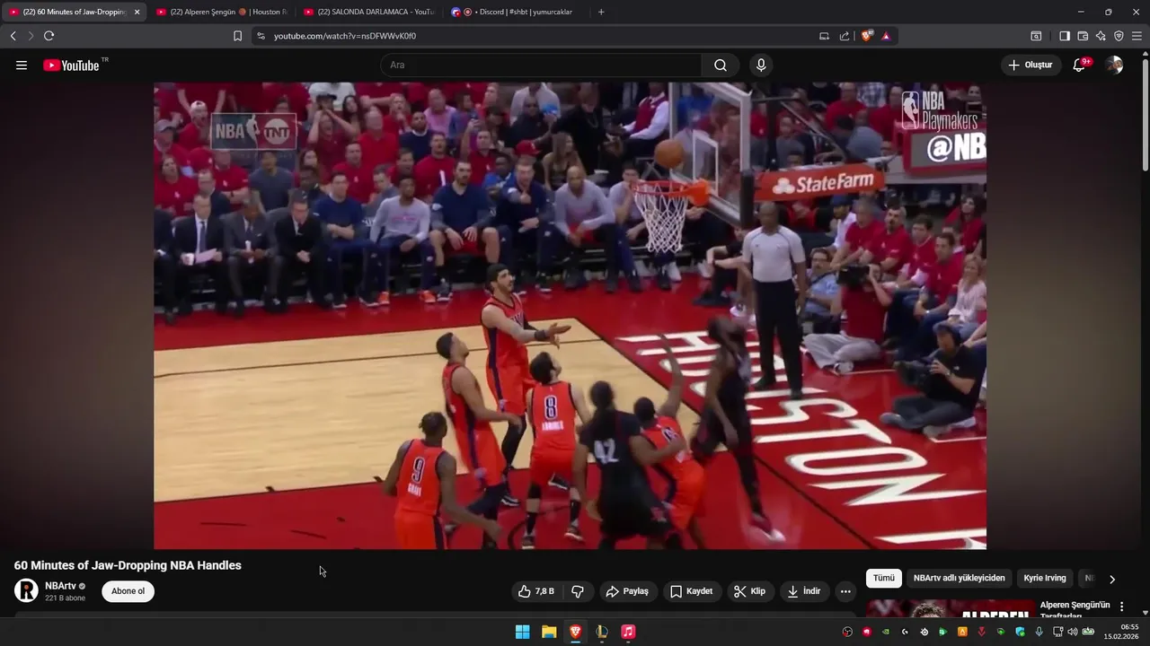Open Brave Shields lion icon
The height and width of the screenshot is (646, 1150).
pyautogui.click(x=868, y=36)
